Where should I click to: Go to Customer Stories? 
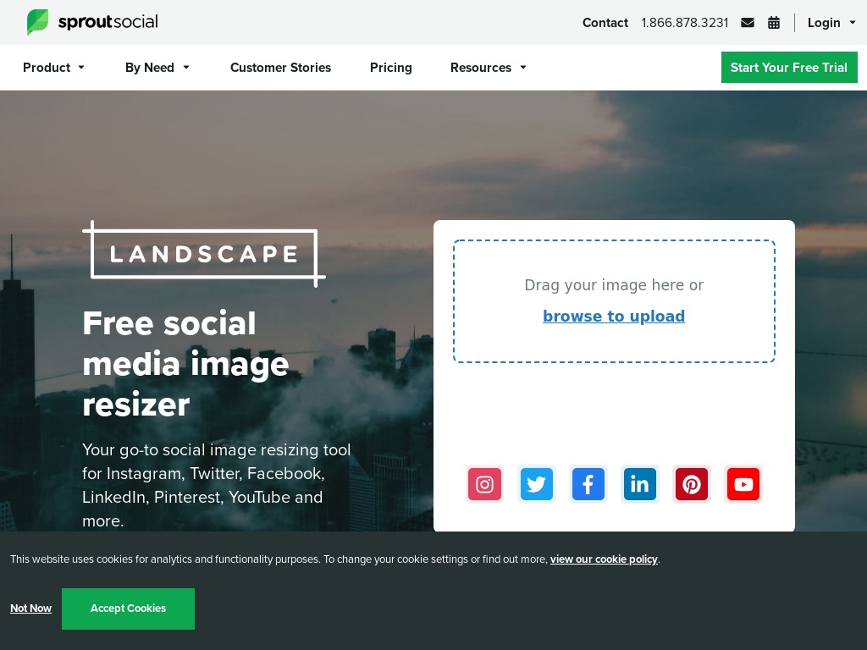pyautogui.click(x=280, y=68)
